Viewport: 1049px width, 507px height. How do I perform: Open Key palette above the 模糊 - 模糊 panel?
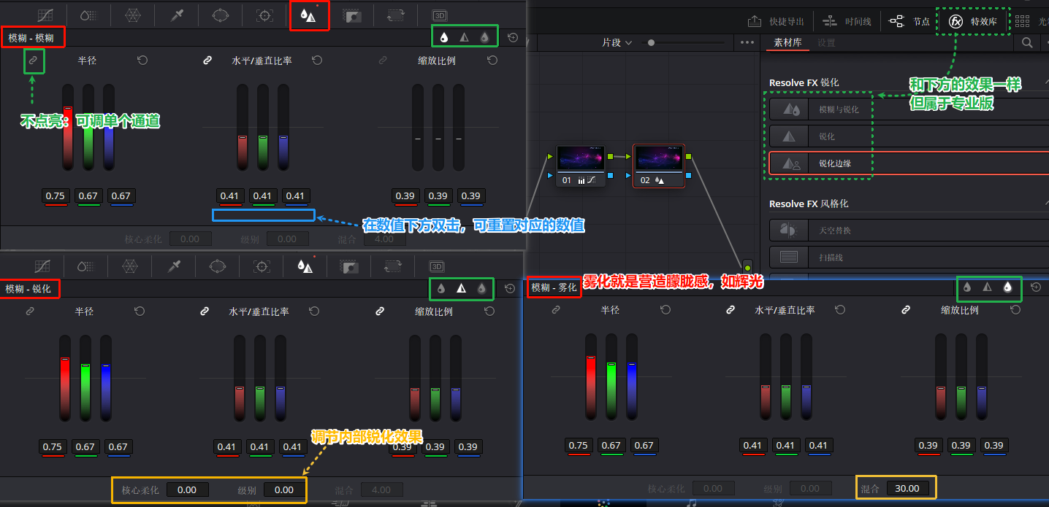tap(351, 15)
